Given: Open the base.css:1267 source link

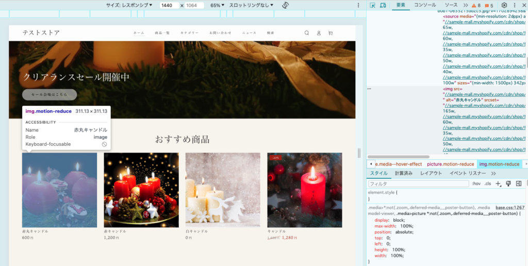Looking at the screenshot, I should (509, 207).
